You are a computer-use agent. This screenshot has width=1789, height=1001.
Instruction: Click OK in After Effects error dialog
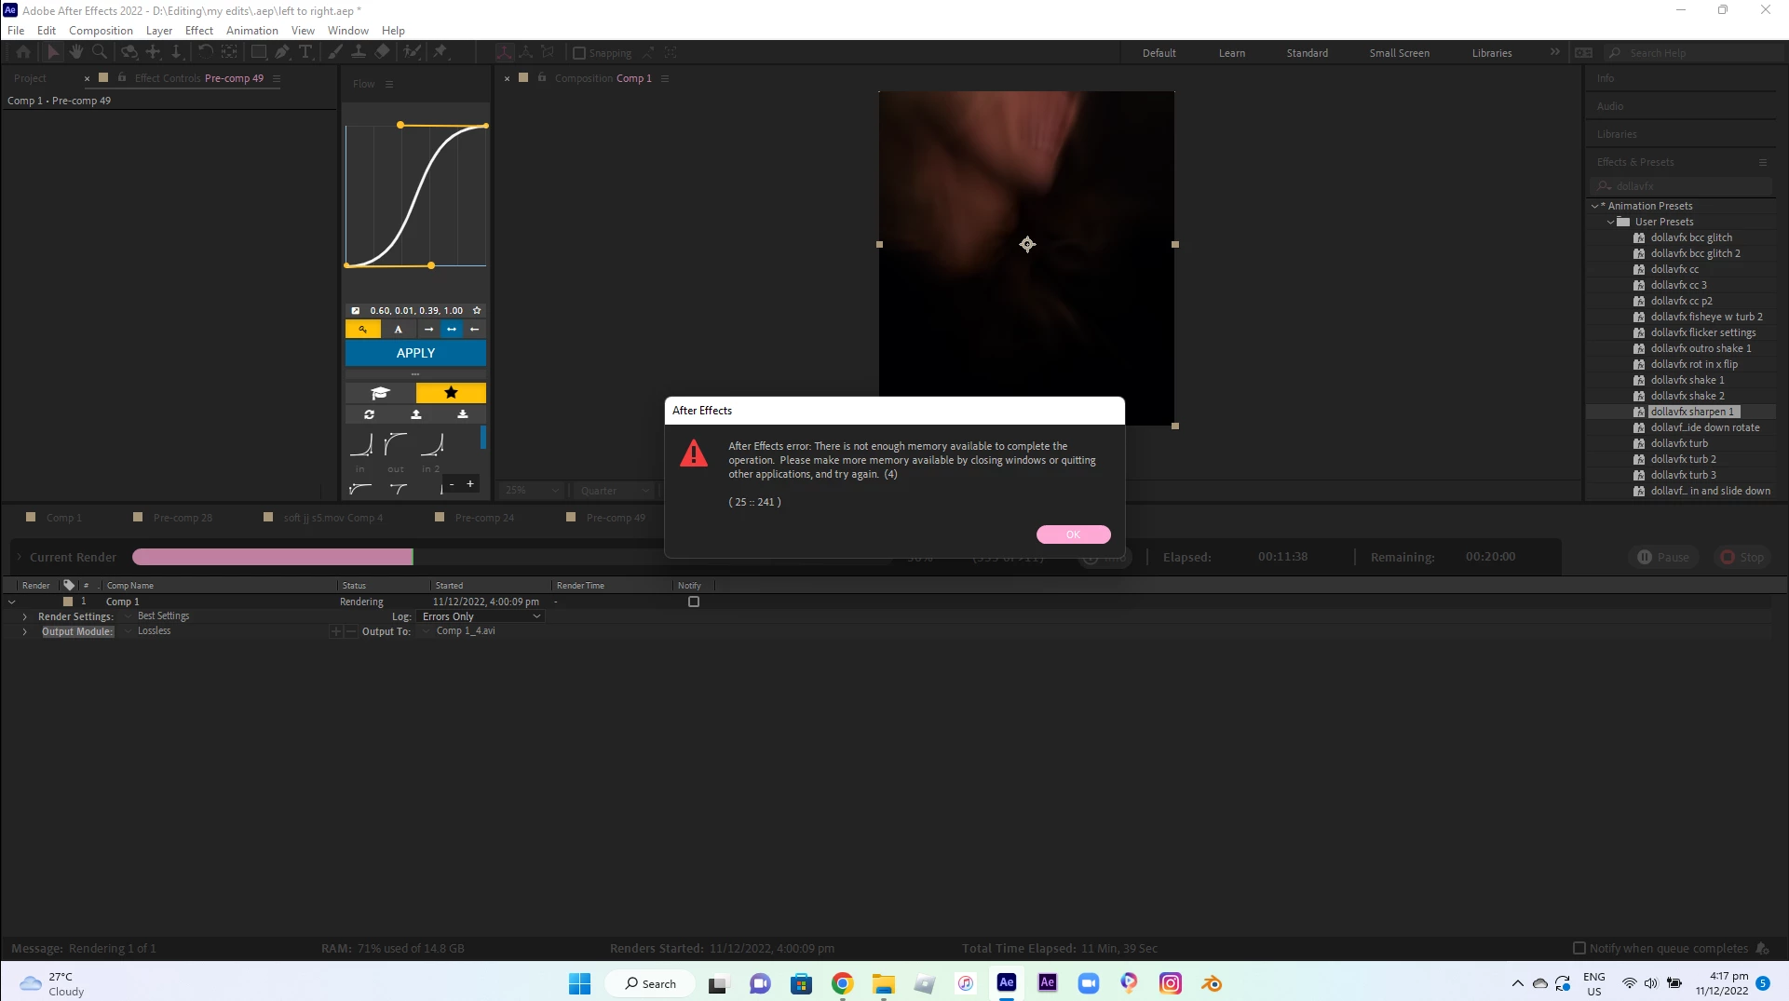[x=1073, y=534]
